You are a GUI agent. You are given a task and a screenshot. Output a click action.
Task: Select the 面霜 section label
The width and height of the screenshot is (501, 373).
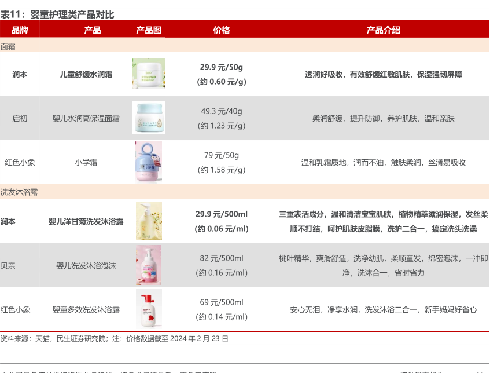[x=8, y=46]
